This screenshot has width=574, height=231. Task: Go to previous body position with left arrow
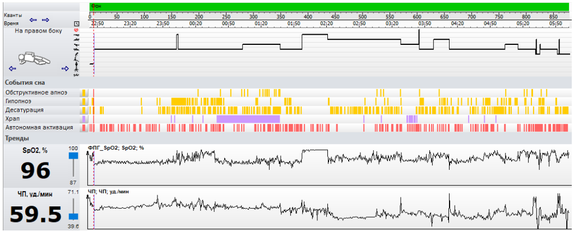(12, 68)
